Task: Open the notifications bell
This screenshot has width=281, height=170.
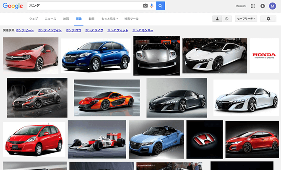Action: (263, 6)
